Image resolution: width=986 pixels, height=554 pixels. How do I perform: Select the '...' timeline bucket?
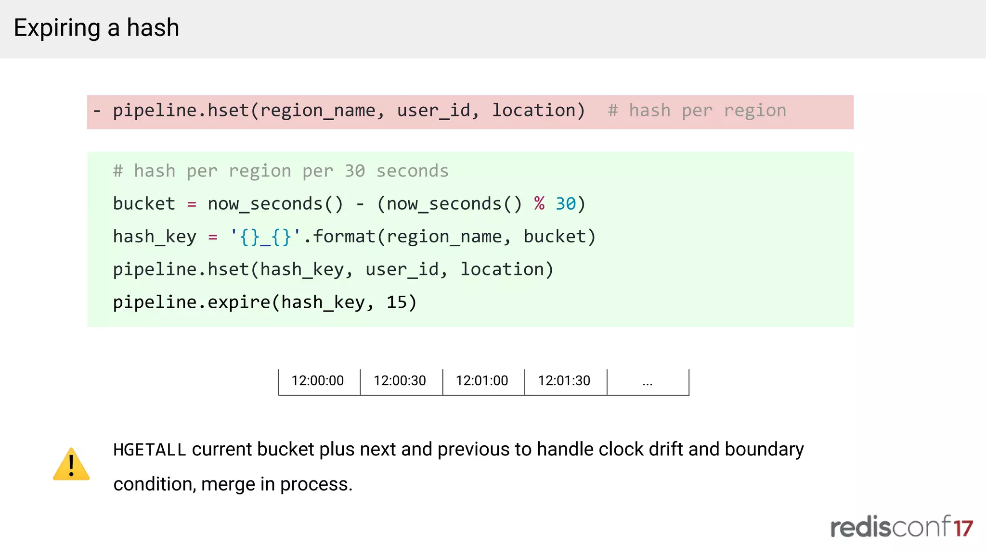point(648,382)
